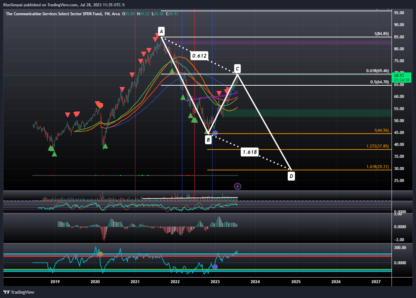
Task: Click the open value O65.85
Action: [128, 14]
